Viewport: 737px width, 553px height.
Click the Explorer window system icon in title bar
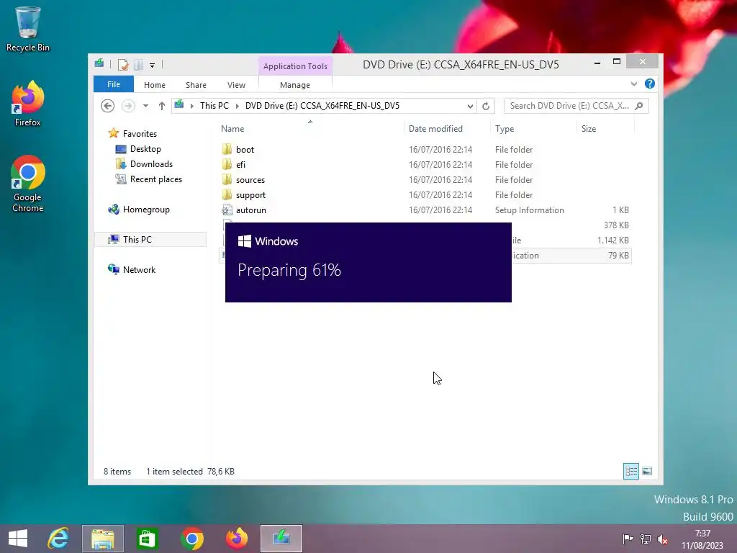pos(99,64)
